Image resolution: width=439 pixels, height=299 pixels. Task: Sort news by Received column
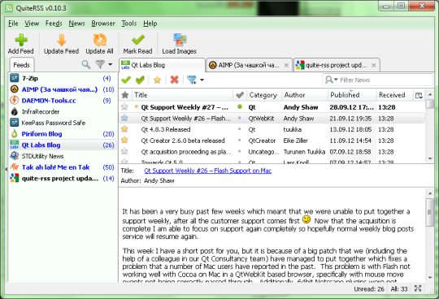pos(394,95)
